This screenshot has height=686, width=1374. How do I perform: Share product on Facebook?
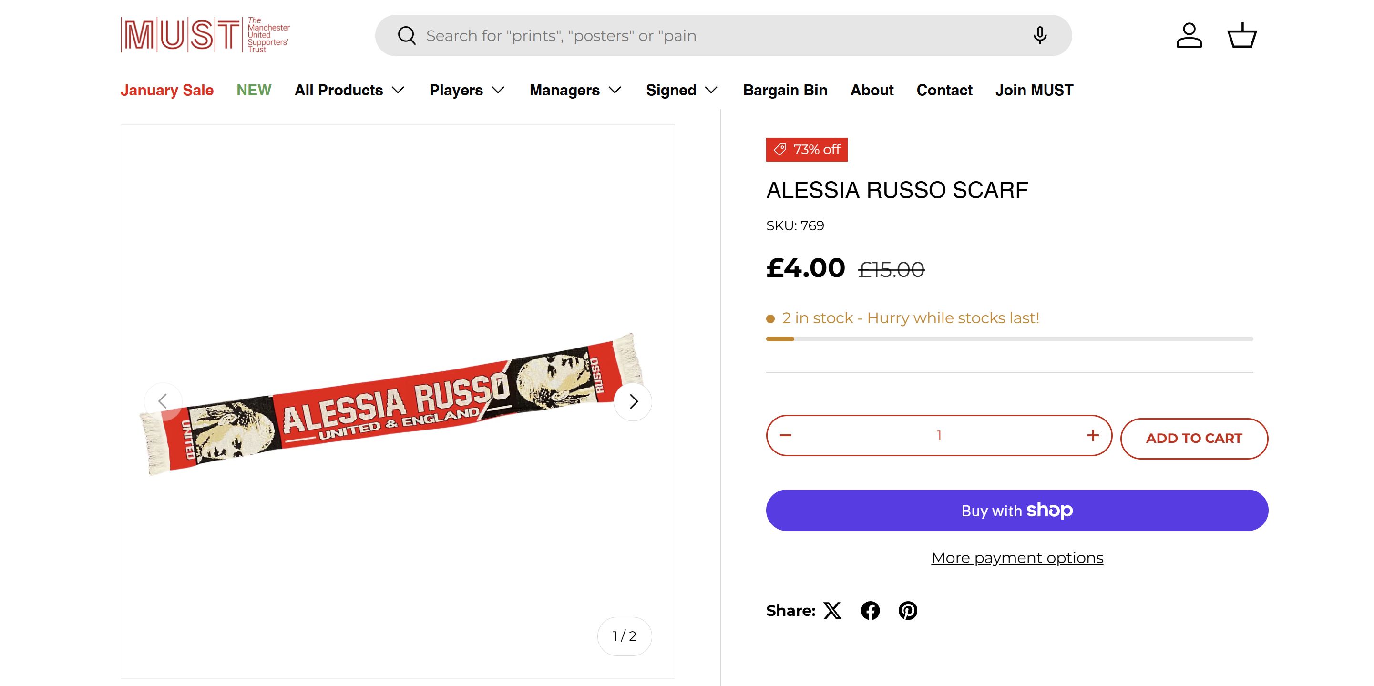[870, 610]
